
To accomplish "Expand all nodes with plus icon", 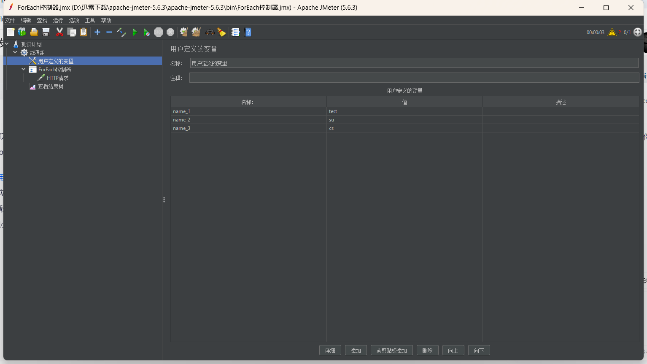I will click(97, 32).
